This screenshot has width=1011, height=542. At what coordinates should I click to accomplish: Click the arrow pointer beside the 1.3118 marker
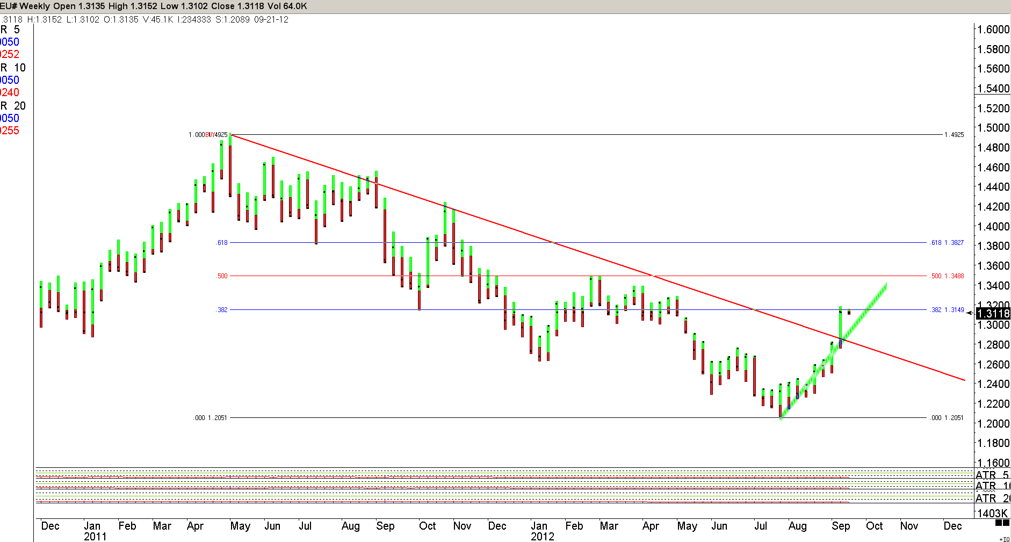970,314
